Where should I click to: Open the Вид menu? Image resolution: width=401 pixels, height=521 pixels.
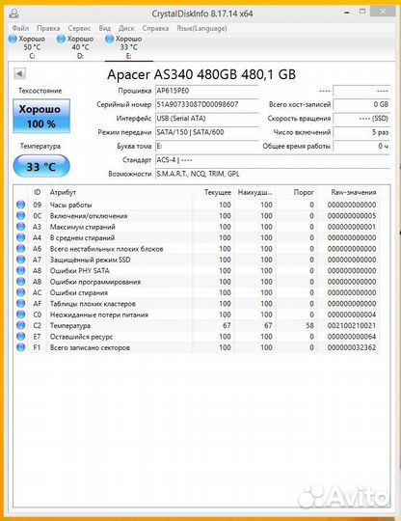pos(105,28)
